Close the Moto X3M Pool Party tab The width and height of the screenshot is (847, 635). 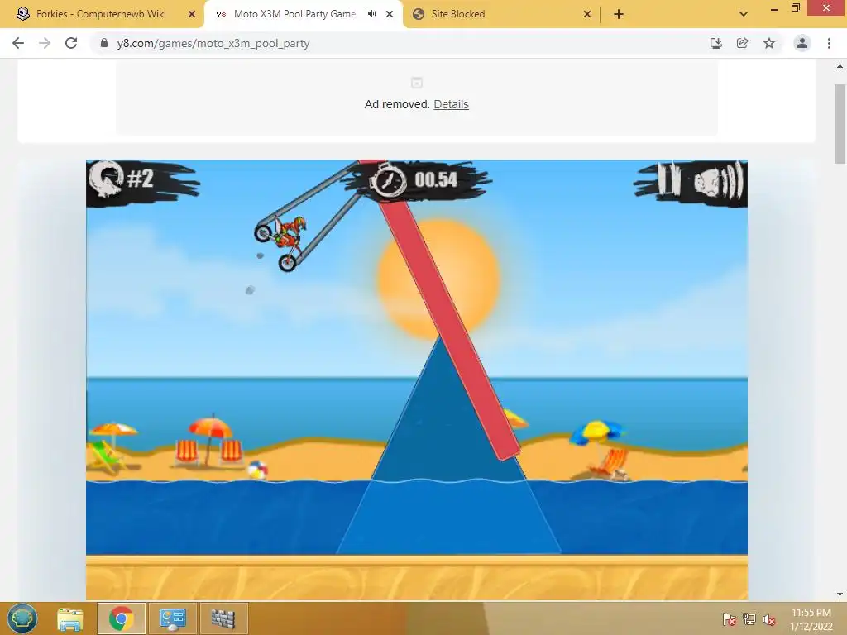point(390,14)
